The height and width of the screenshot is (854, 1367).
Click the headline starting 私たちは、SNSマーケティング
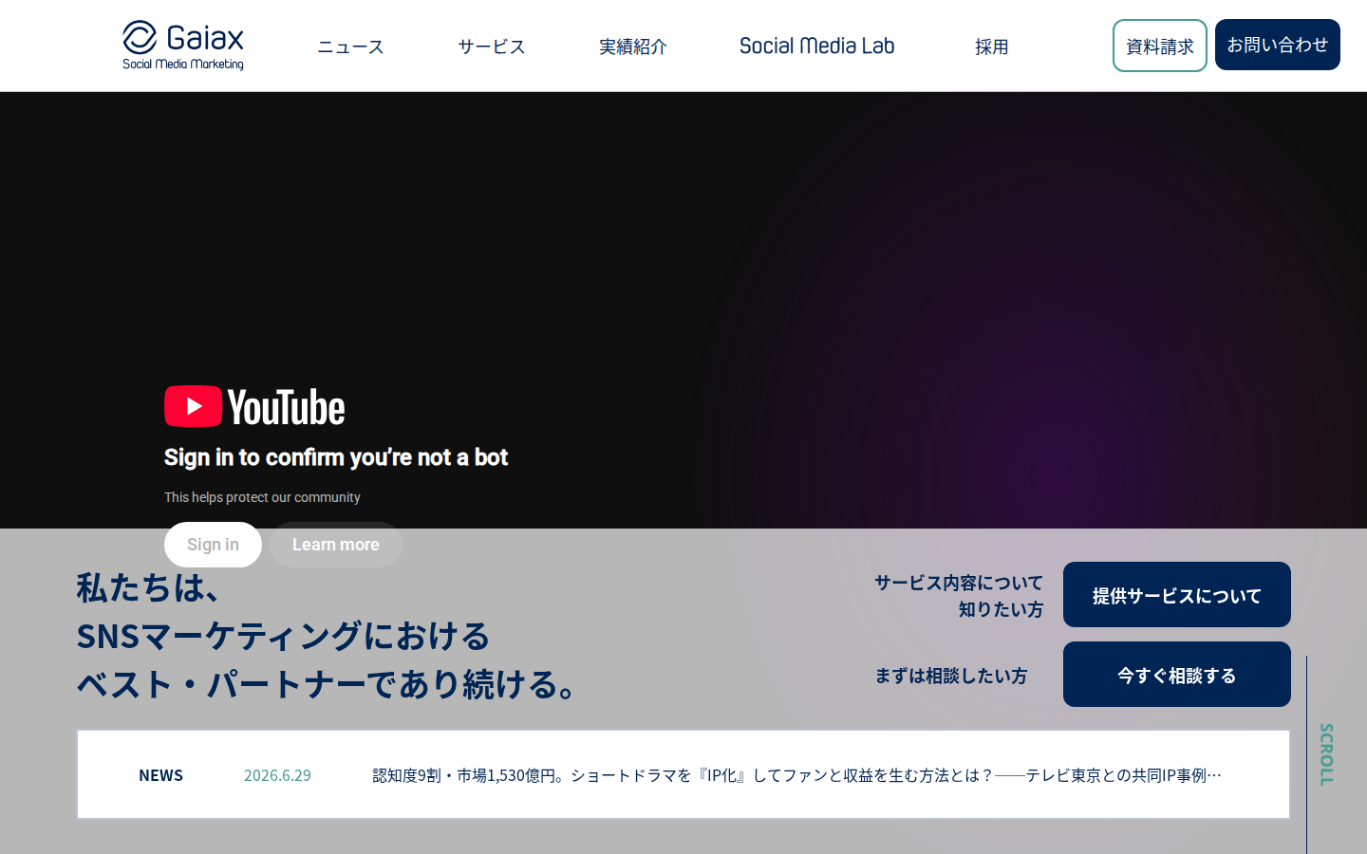[328, 636]
